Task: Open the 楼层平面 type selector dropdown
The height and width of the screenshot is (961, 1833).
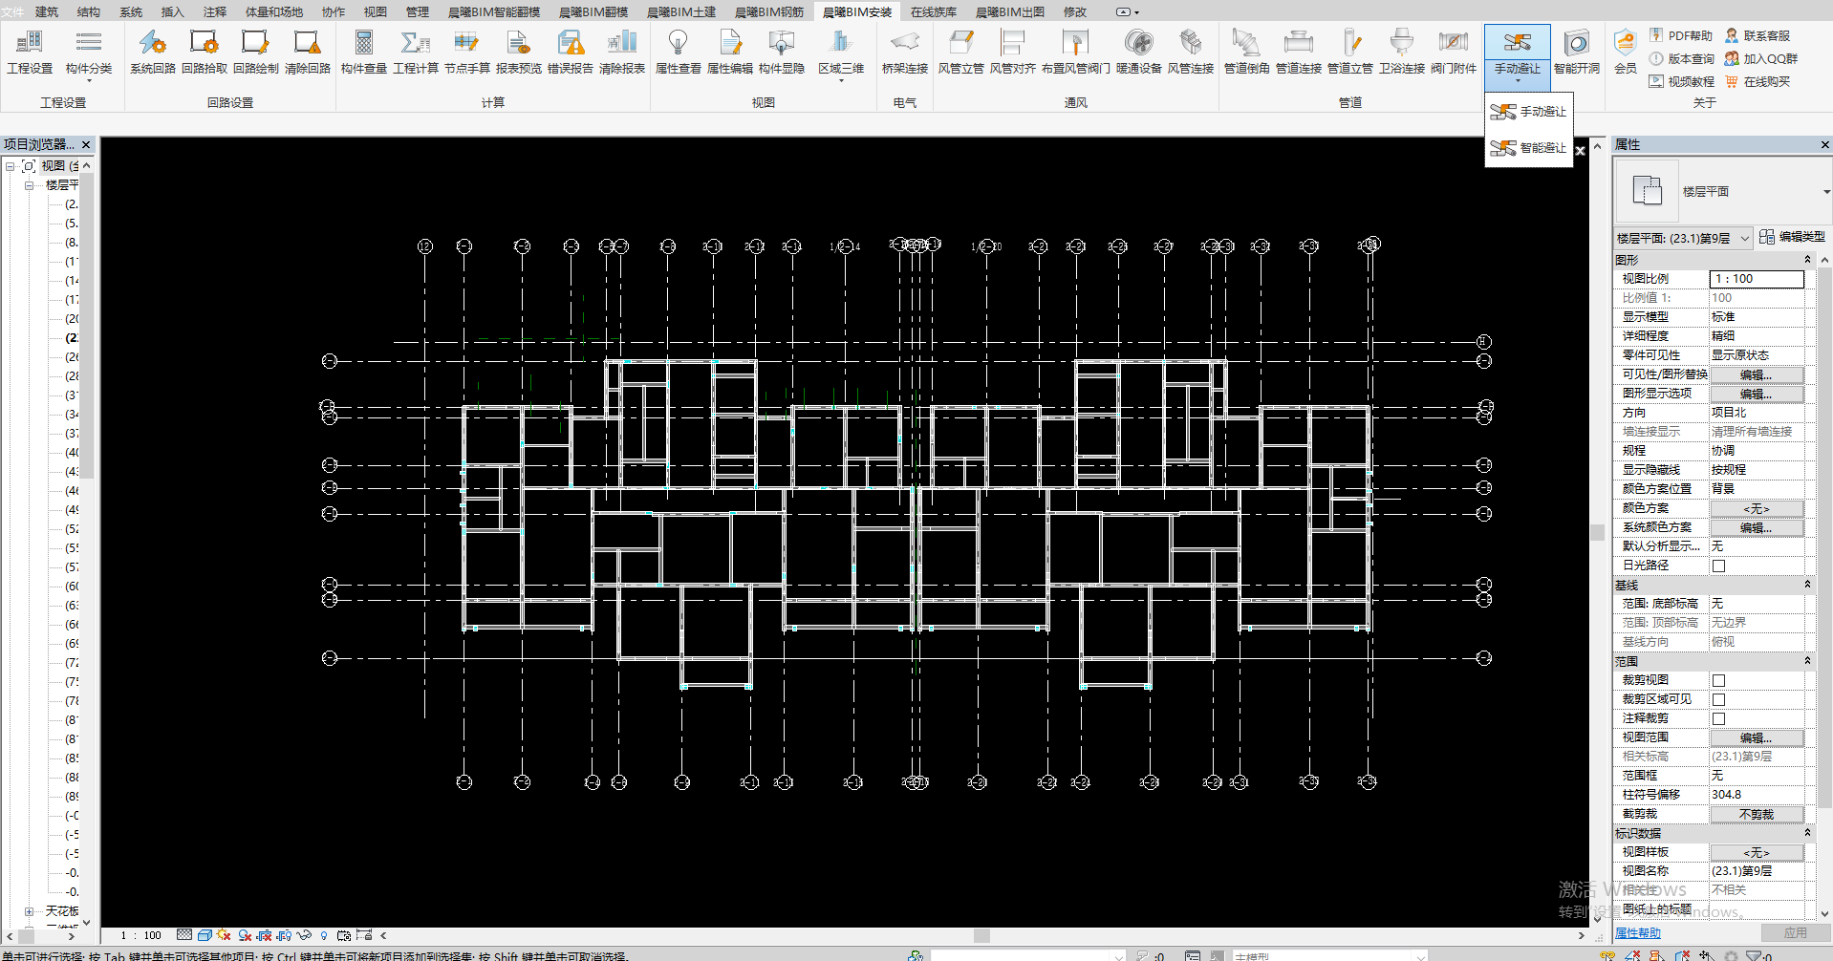Action: point(1826,192)
